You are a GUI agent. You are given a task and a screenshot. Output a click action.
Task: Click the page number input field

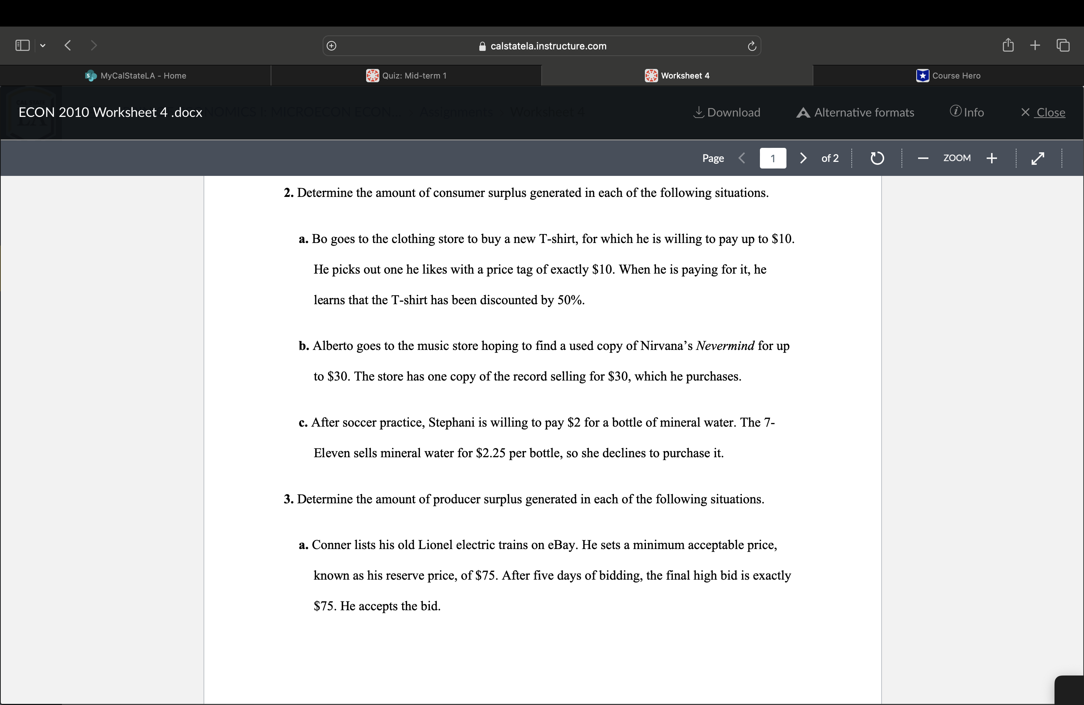(x=773, y=158)
